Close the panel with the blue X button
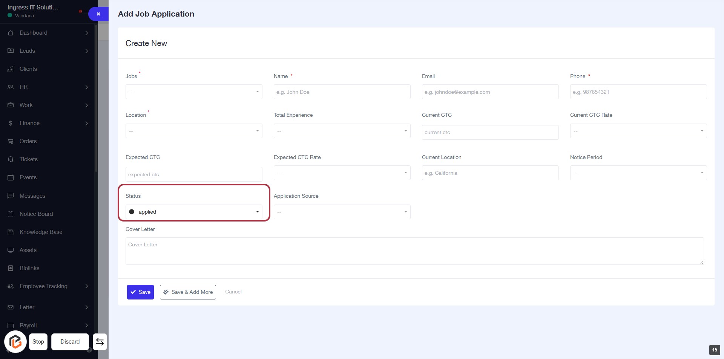The height and width of the screenshot is (359, 724). (98, 14)
